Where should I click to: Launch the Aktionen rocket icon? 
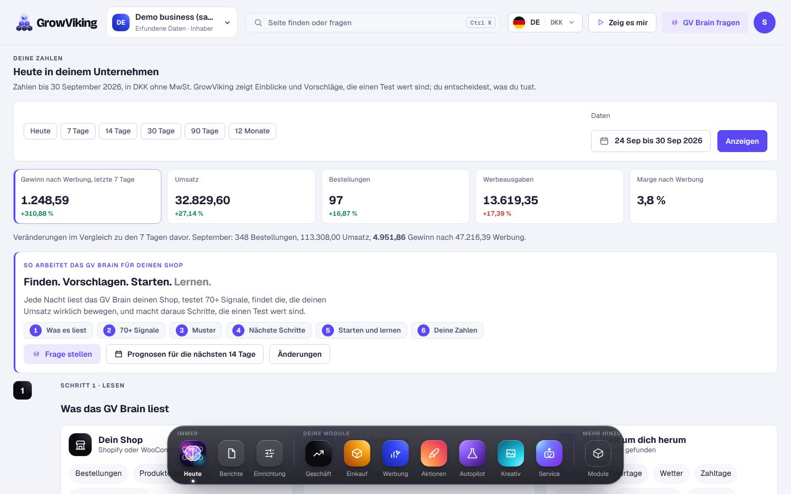(434, 453)
